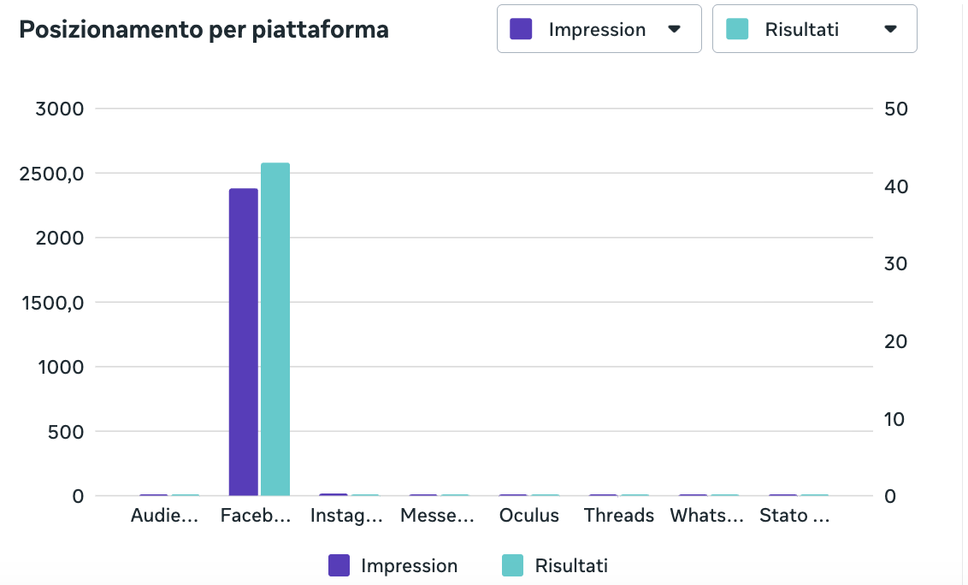Click the Audience Network axis label
This screenshot has height=585, width=968.
click(164, 515)
